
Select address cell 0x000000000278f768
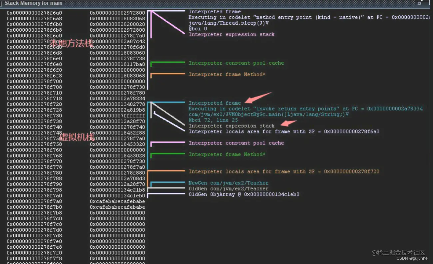coord(34,155)
